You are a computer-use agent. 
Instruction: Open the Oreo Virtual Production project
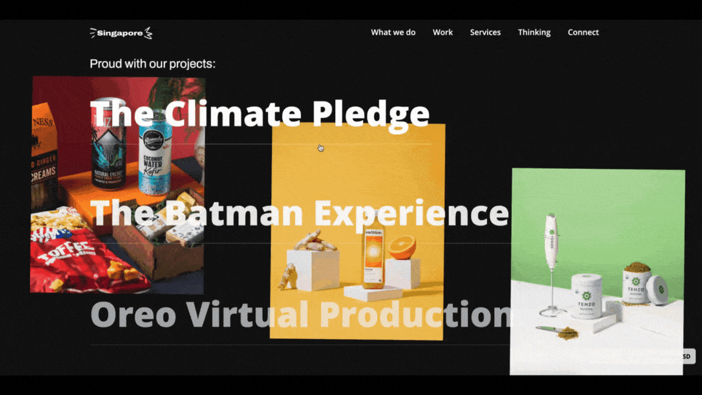[x=301, y=314]
